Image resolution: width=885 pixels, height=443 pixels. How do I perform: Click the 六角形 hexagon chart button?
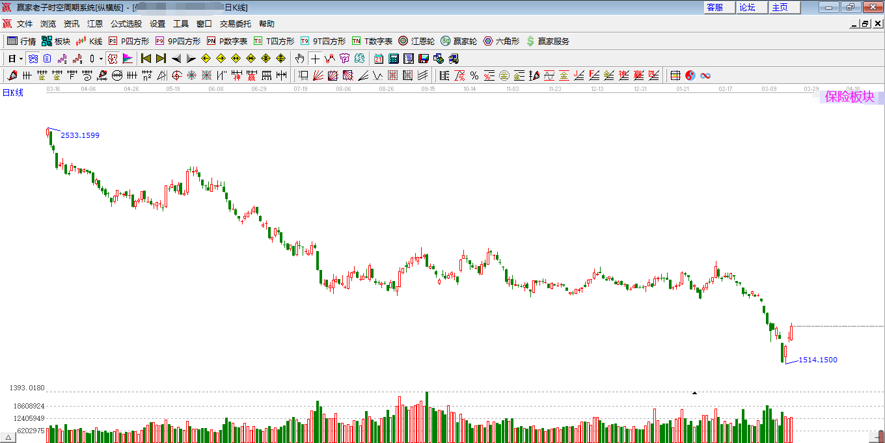501,41
